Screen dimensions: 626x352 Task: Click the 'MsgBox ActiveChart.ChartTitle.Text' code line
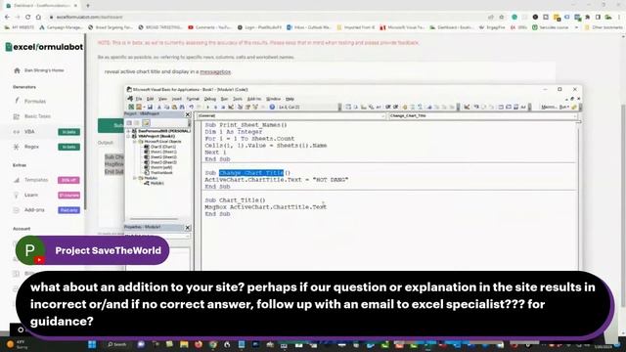[266, 207]
